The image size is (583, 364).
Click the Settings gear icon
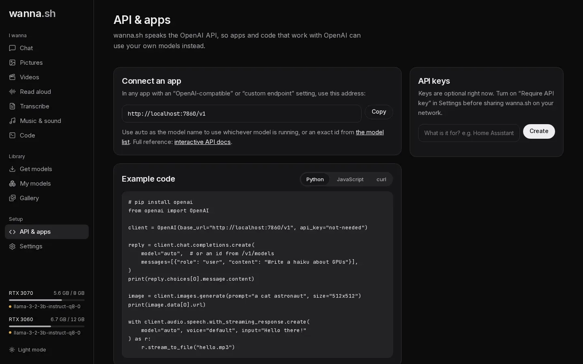(x=12, y=246)
